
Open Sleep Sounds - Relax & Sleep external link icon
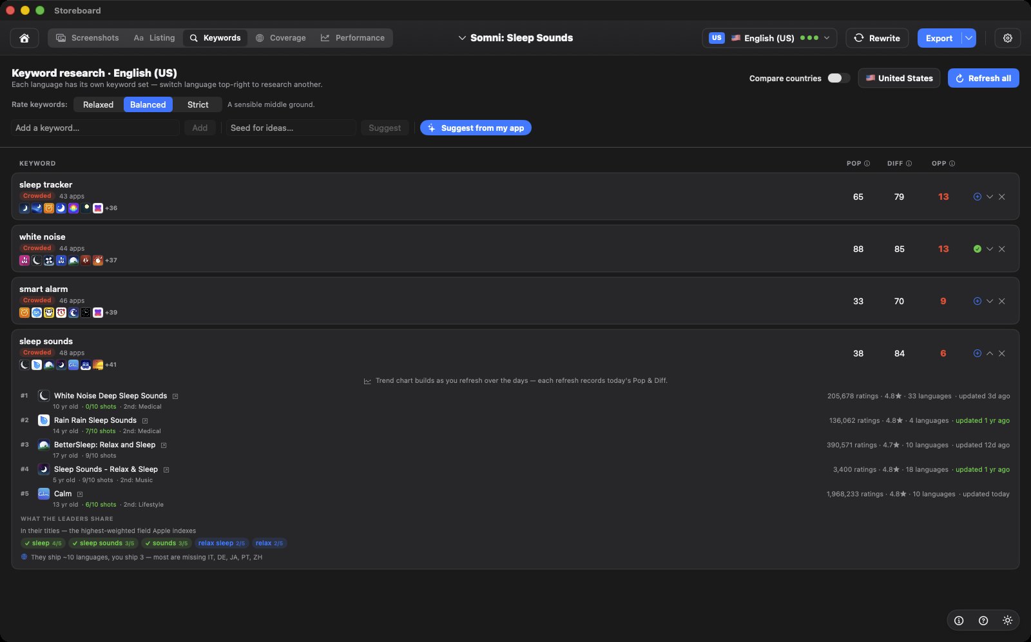tap(166, 470)
